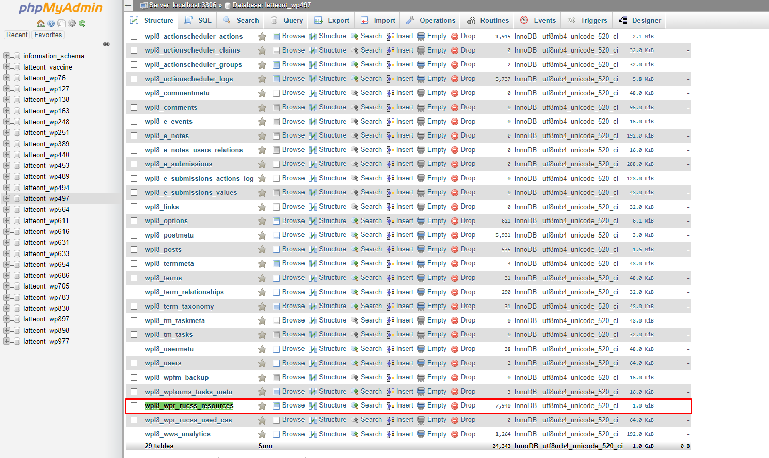Image resolution: width=769 pixels, height=458 pixels.
Task: Click the Empty icon for wpl8_e_notes
Action: [421, 135]
